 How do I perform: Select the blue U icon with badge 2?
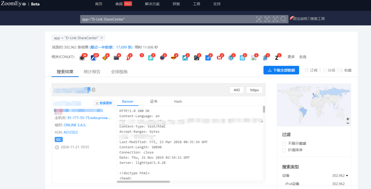(x=208, y=58)
